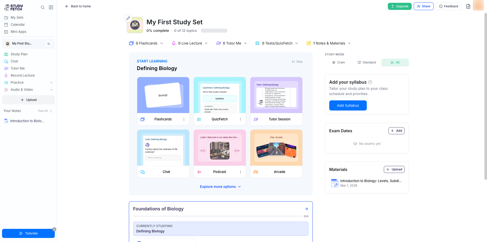Click the study set completion progress bar
This screenshot has height=242, width=487.
click(x=214, y=31)
